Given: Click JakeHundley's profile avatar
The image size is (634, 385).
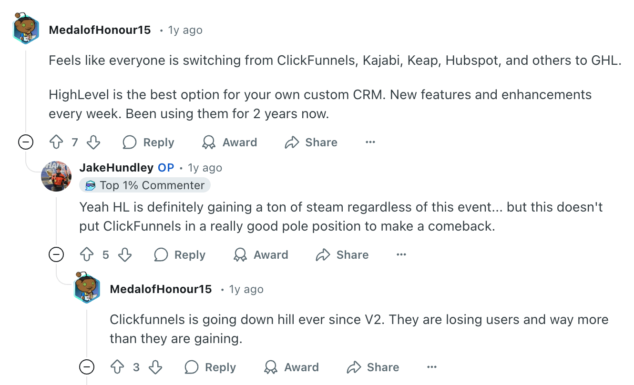Looking at the screenshot, I should 56,176.
